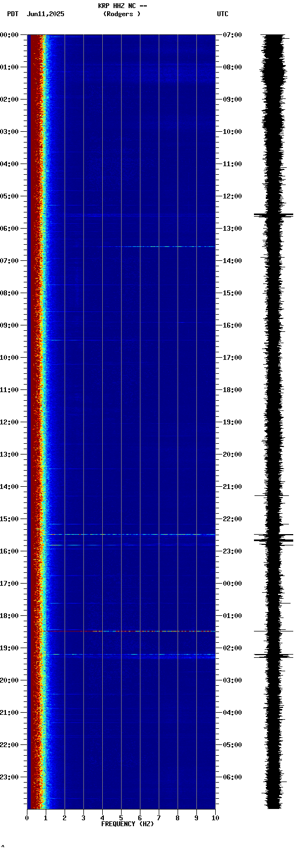Select the 18:00 label on the PDT axis

click(9, 616)
